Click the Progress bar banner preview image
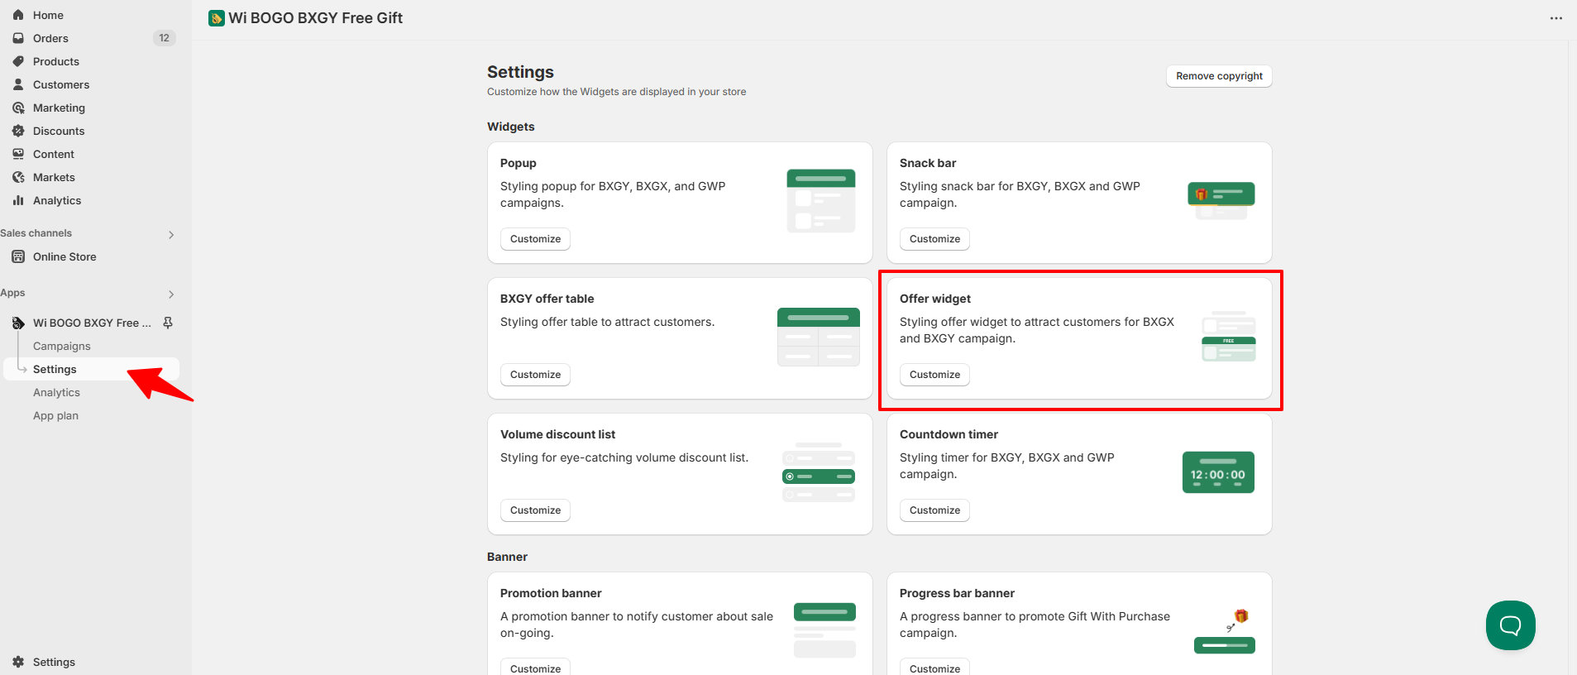Screen dimensions: 1577x675 pyautogui.click(x=1225, y=630)
